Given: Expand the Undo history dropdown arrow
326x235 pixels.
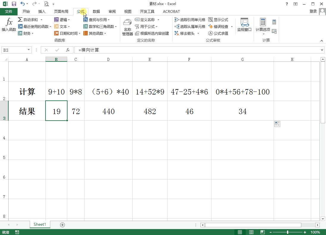Looking at the screenshot, I should point(27,4).
